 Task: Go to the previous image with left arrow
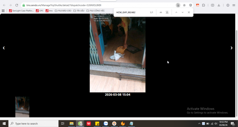click(4, 48)
